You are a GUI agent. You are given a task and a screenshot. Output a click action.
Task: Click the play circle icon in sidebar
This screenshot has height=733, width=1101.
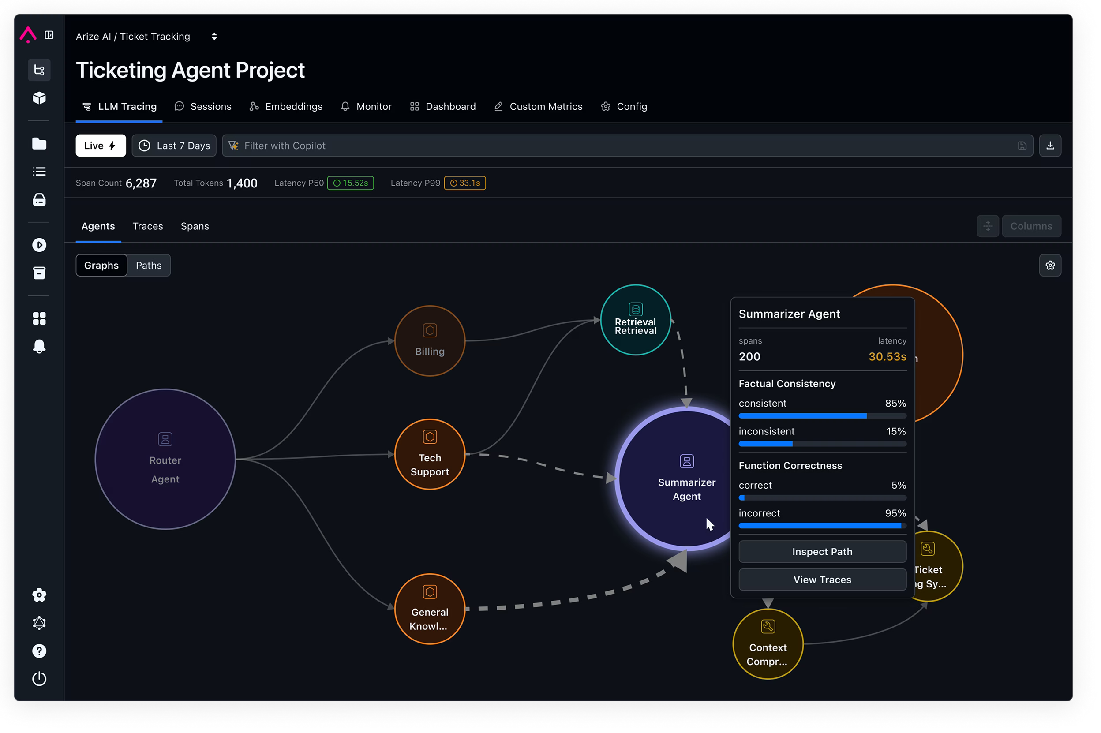[x=39, y=245]
